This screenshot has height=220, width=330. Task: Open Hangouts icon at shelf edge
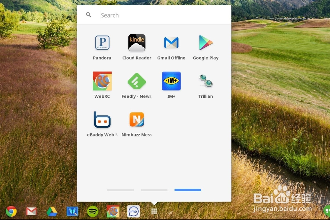(x=327, y=210)
